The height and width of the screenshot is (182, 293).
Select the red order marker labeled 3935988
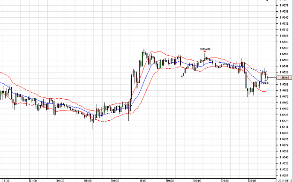coord(205,51)
